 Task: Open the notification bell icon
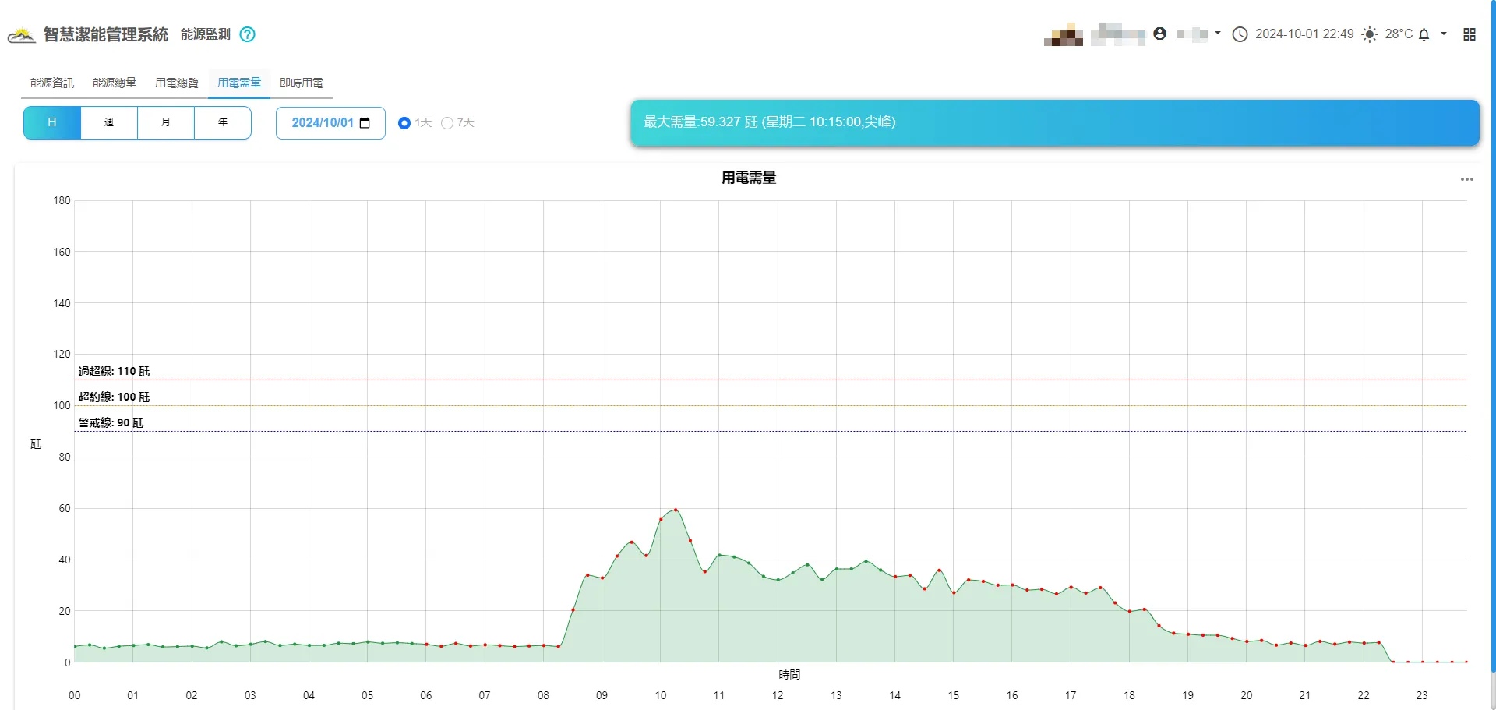(1424, 34)
